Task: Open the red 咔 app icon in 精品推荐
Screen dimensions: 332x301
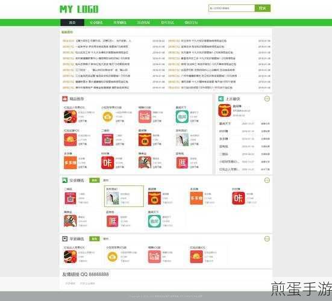Action: tap(108, 163)
